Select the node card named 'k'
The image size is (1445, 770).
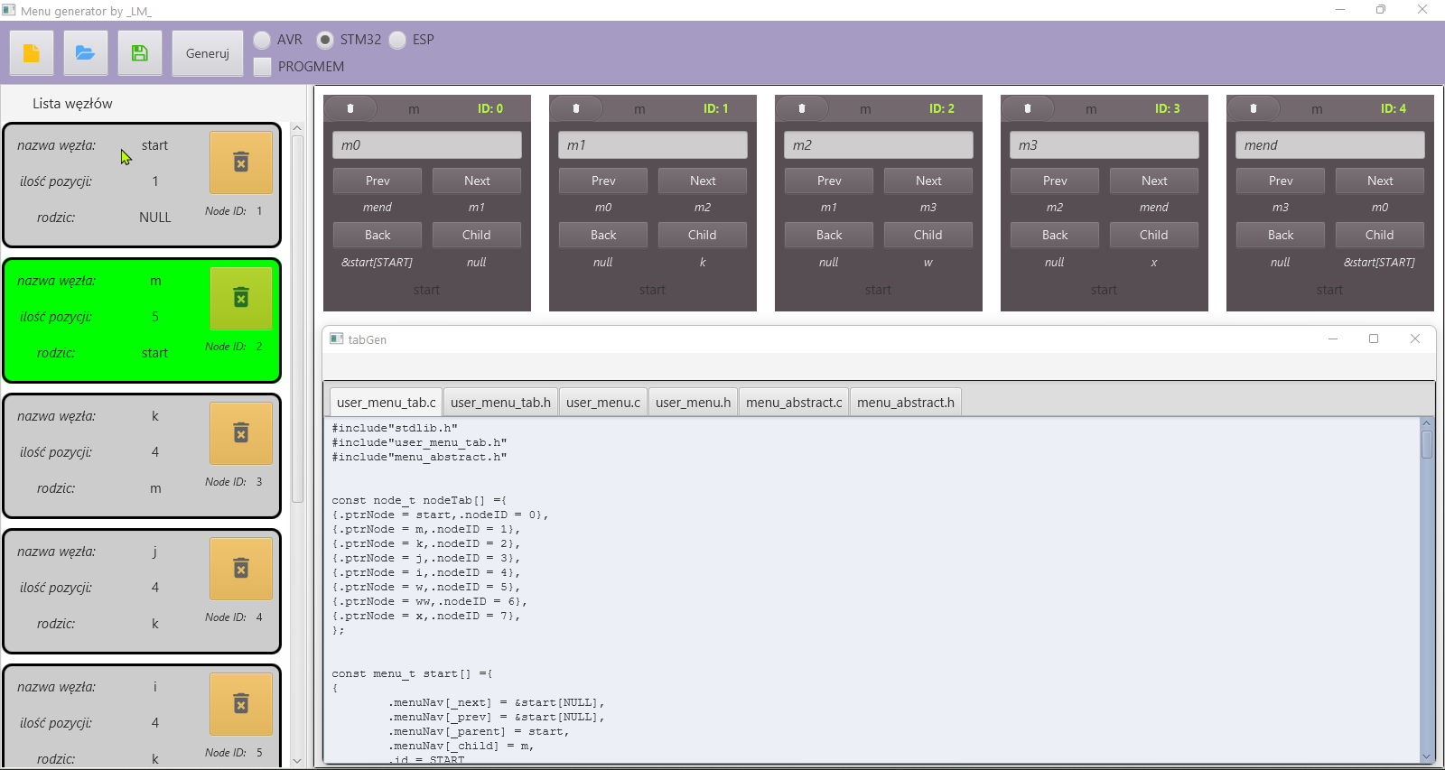point(142,456)
